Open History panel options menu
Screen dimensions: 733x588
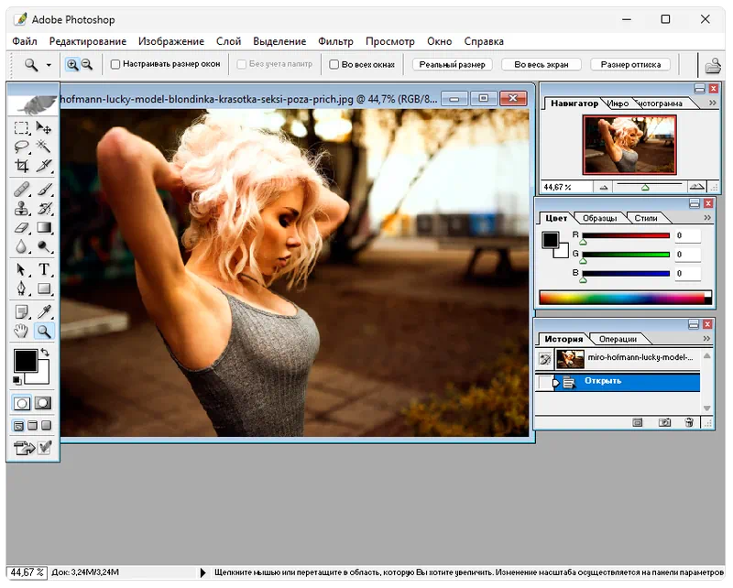coord(706,338)
